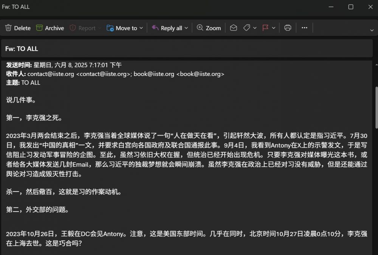378x255 pixels.
Task: Open the more actions ellipsis menu
Action: 304,28
